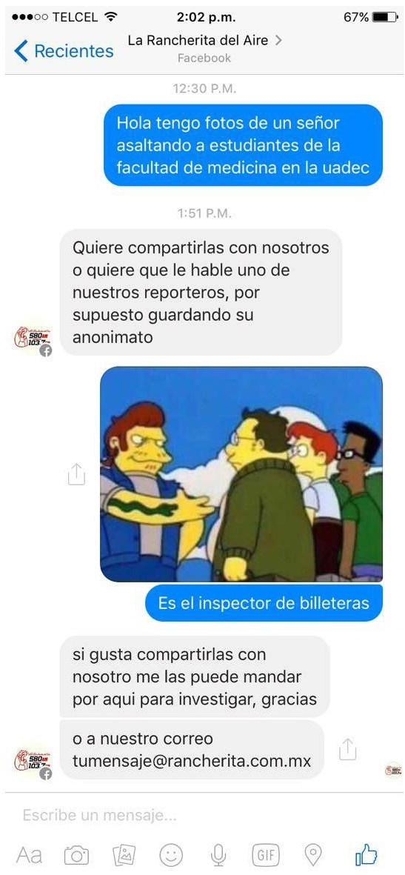Select the 'Es el inspector de billeteras' bubble
Image resolution: width=405 pixels, height=875 pixels.
coord(264,603)
